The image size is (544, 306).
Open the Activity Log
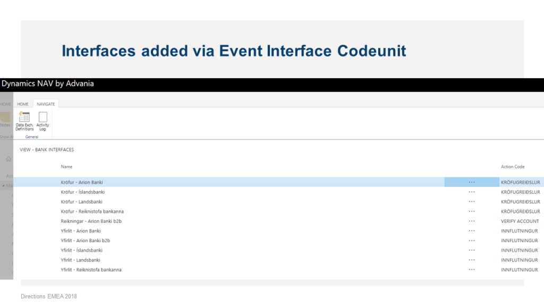coord(43,121)
